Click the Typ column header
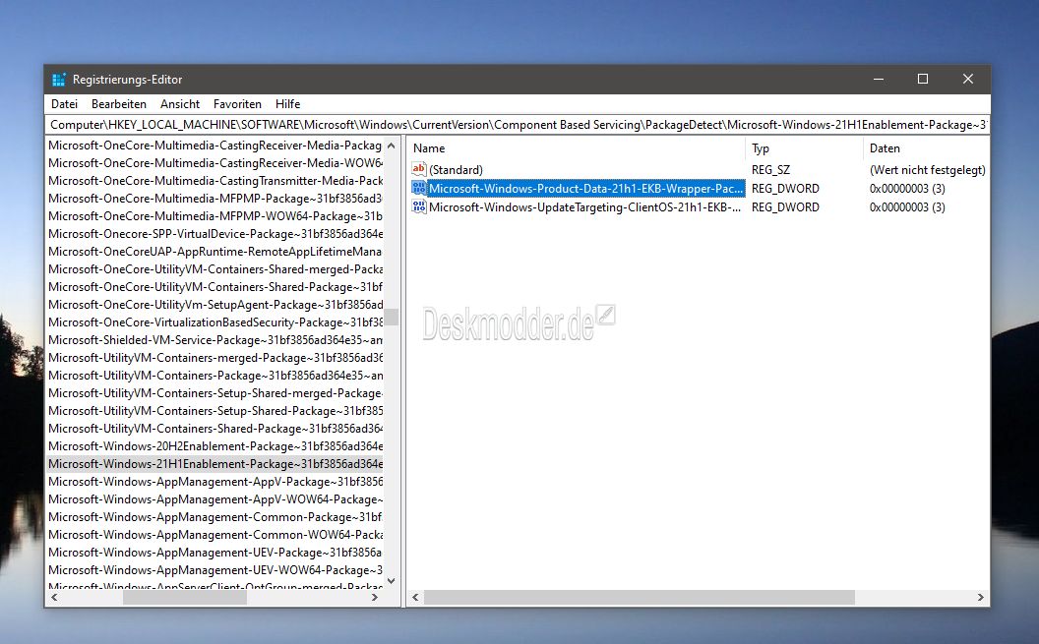 804,148
